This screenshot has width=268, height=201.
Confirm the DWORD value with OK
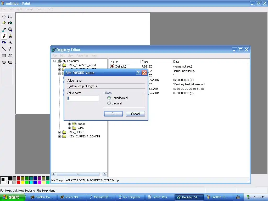[x=113, y=114]
